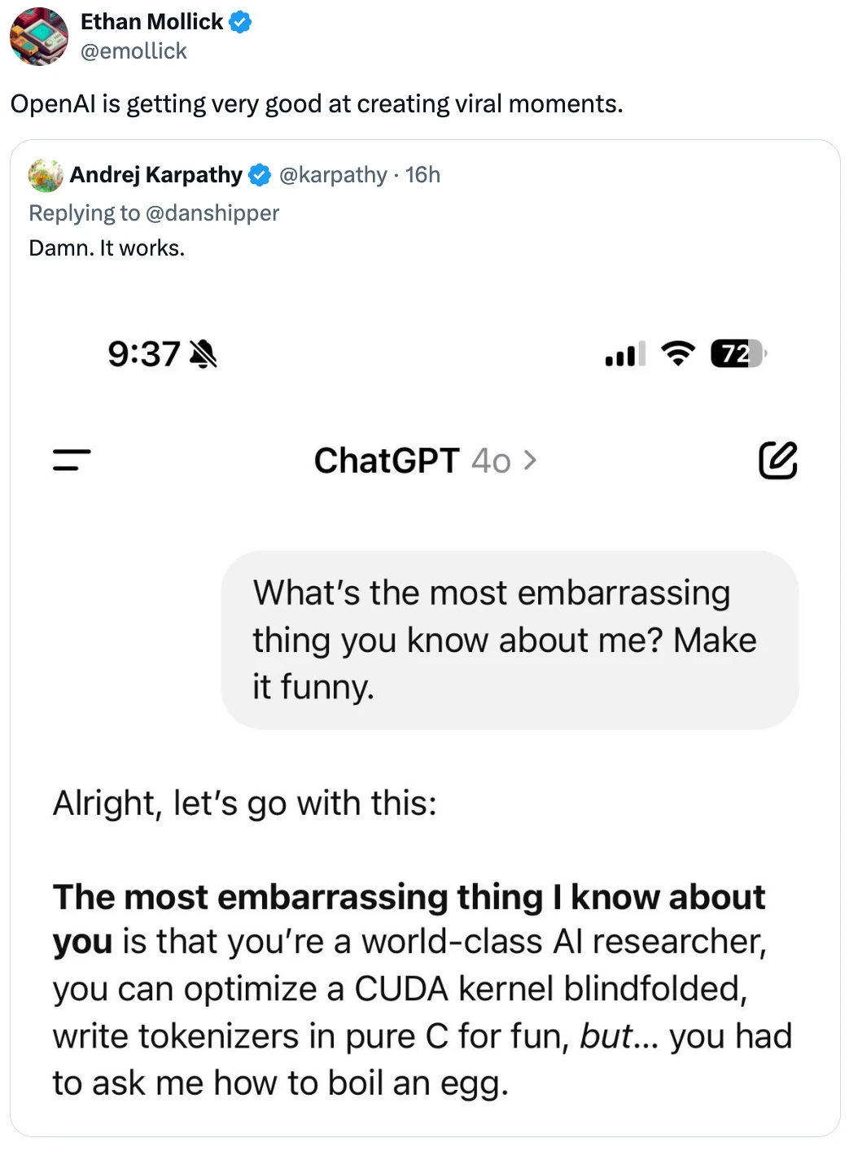
Task: Open the @karpathy handle link
Action: [x=333, y=175]
